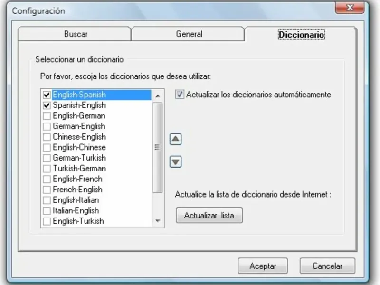Image resolution: width=380 pixels, height=285 pixels.
Task: Click the Cancelar button
Action: [x=327, y=266]
